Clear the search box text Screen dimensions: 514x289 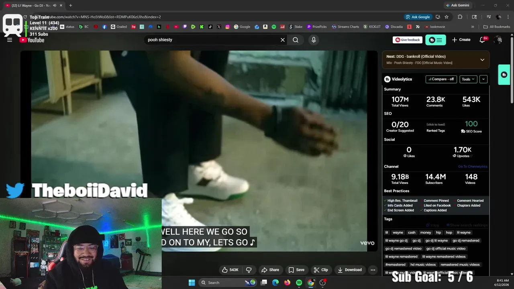282,40
